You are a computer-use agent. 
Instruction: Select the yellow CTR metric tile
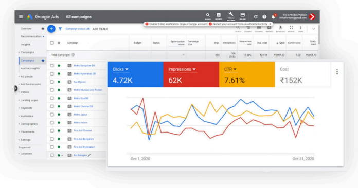(x=247, y=74)
